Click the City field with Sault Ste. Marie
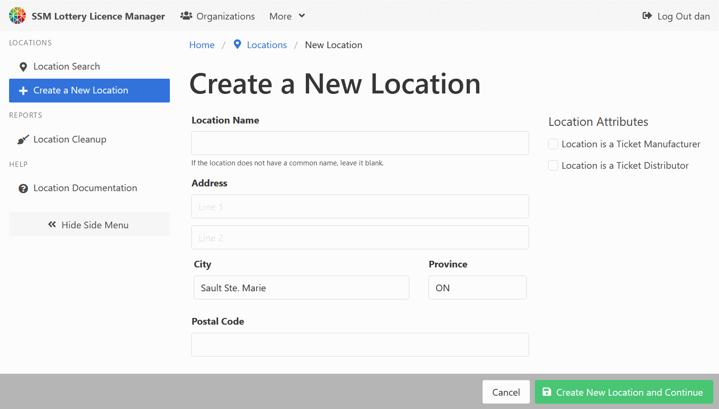The height and width of the screenshot is (409, 719). coord(302,287)
